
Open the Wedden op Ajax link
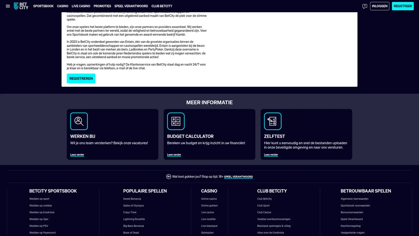click(x=39, y=219)
